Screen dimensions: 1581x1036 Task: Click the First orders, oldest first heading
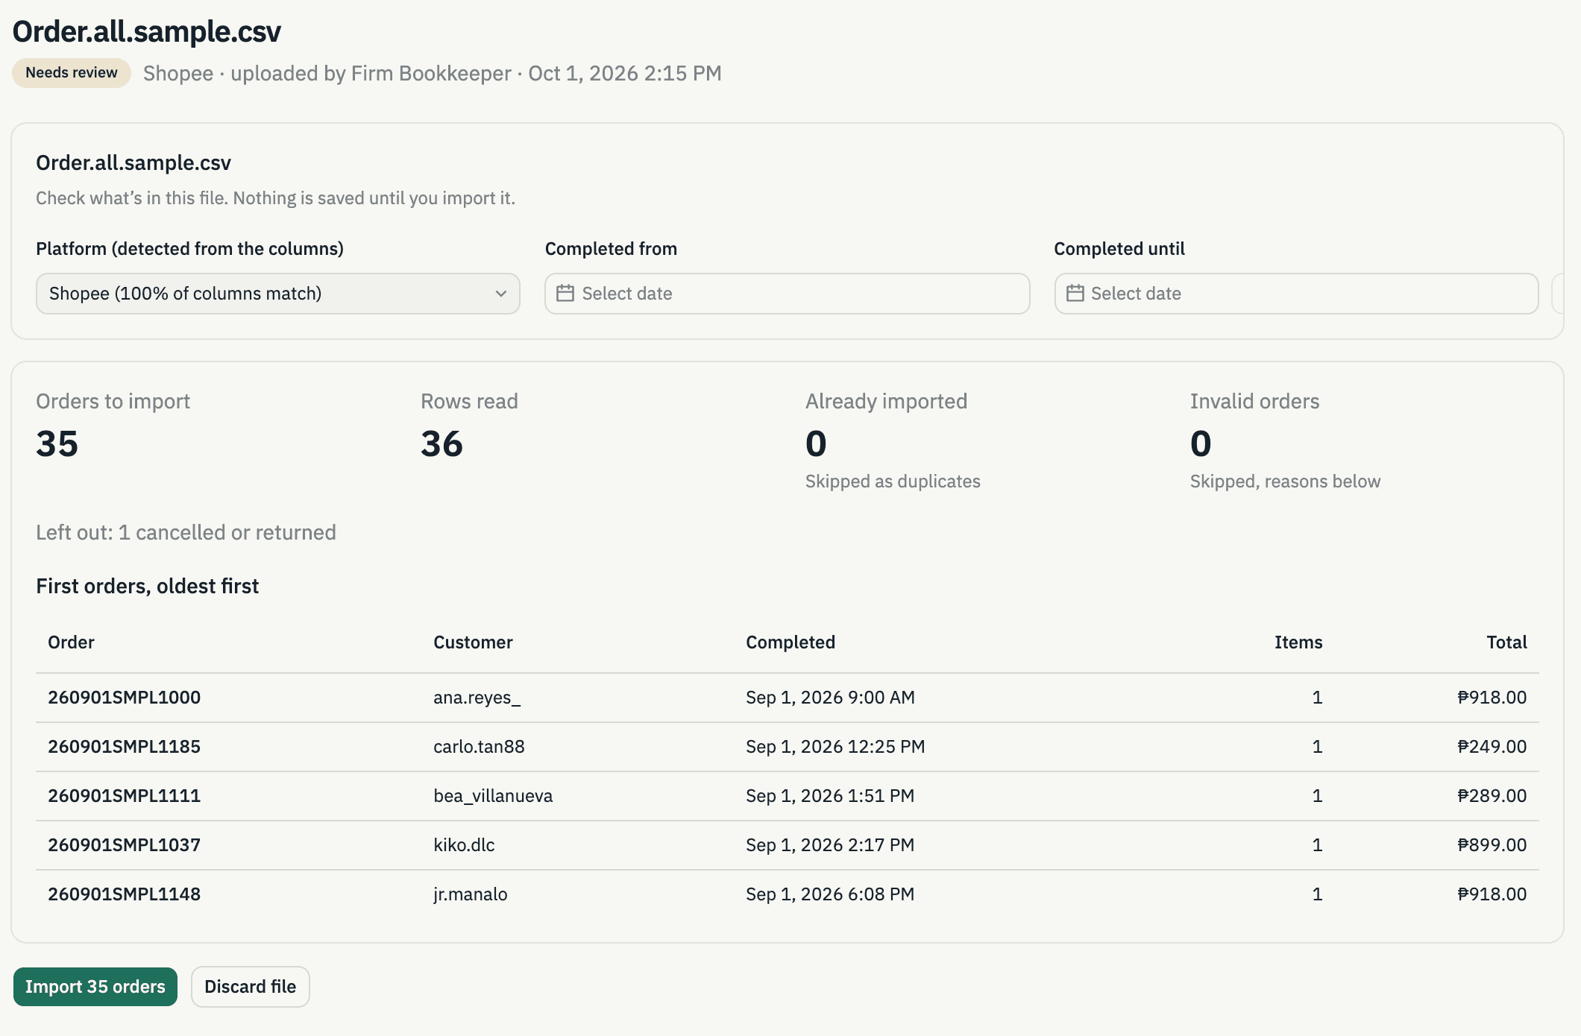coord(147,587)
